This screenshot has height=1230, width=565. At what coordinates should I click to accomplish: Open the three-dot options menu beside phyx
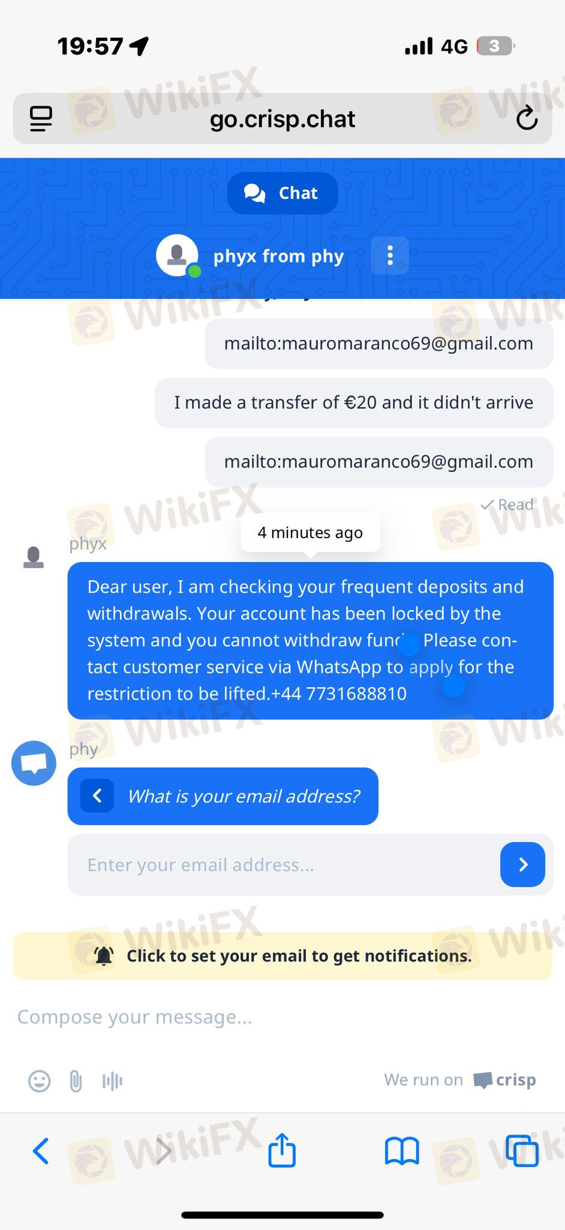[390, 255]
